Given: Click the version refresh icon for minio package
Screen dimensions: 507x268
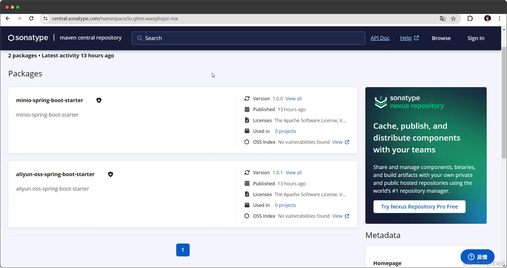Looking at the screenshot, I should coord(247,98).
